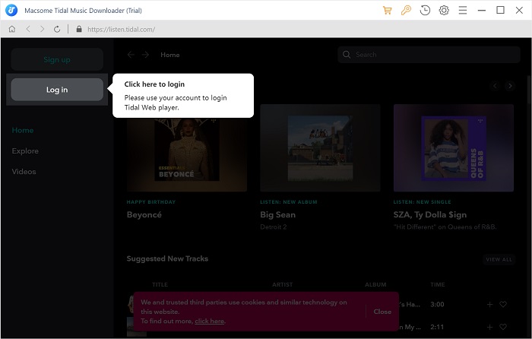Open the hamburger menu in title bar

463,10
